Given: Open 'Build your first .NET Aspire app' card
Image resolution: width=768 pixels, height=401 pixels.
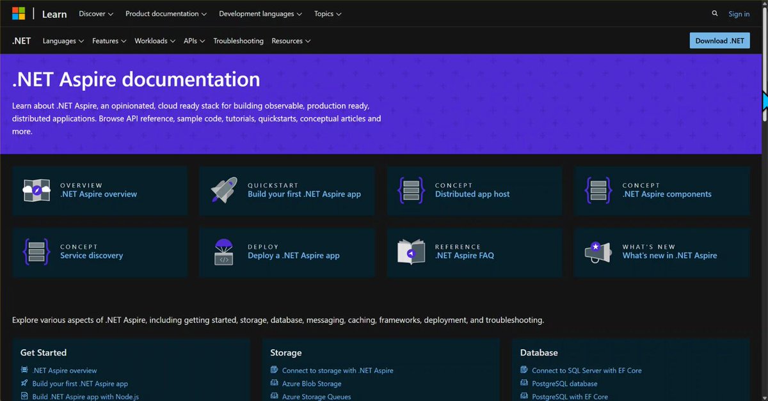Looking at the screenshot, I should 304,194.
